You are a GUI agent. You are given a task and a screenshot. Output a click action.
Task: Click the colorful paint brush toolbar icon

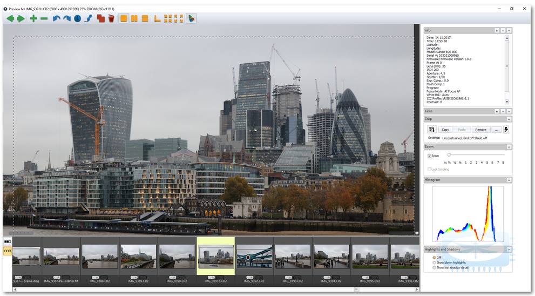point(192,18)
